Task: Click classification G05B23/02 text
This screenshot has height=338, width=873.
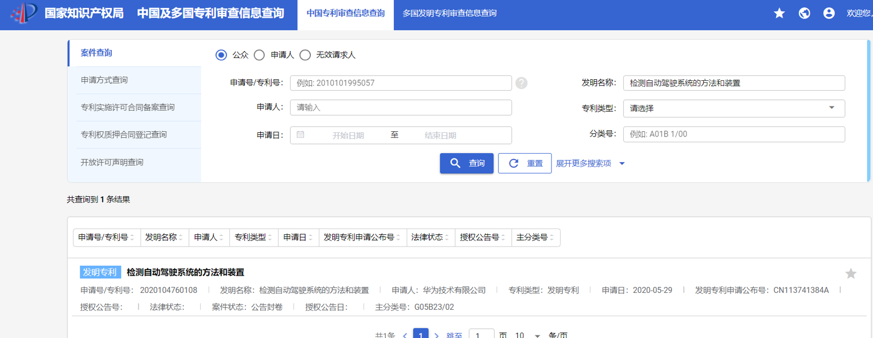Action: tap(434, 307)
